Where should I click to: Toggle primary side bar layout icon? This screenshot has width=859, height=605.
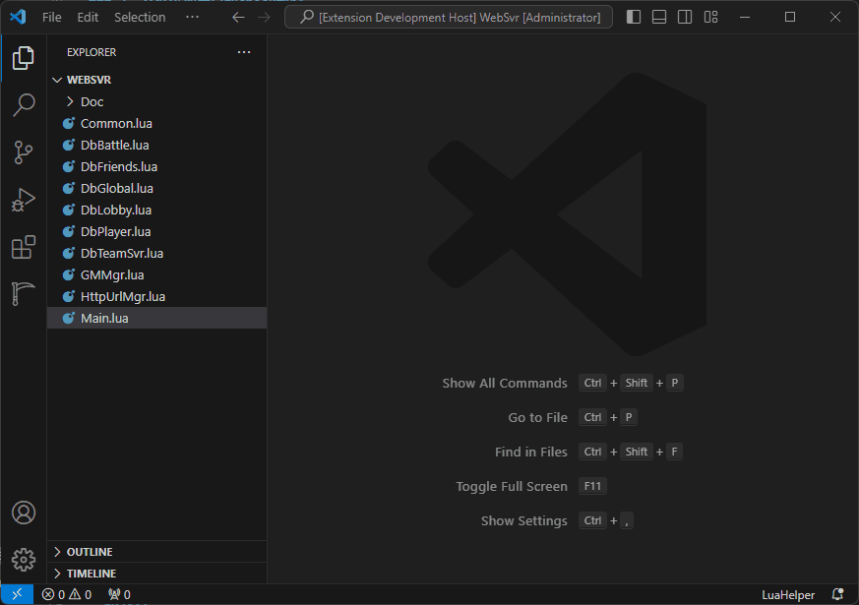634,17
